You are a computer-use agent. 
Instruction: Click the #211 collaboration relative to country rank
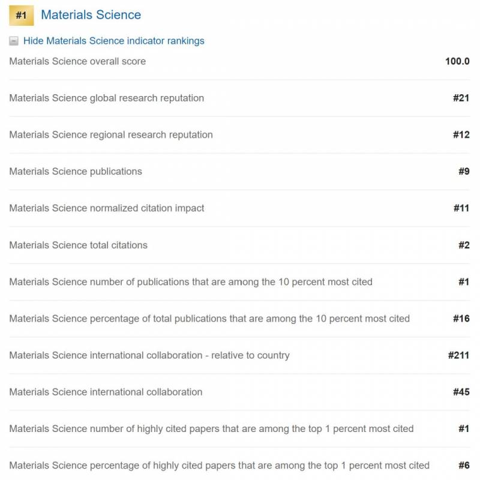458,355
